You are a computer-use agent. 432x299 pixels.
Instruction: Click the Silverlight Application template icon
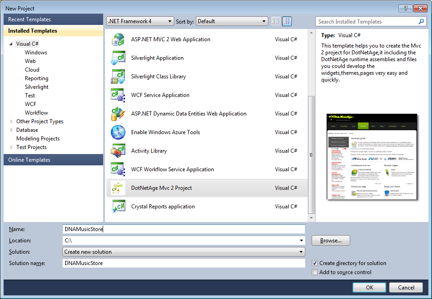[x=118, y=58]
